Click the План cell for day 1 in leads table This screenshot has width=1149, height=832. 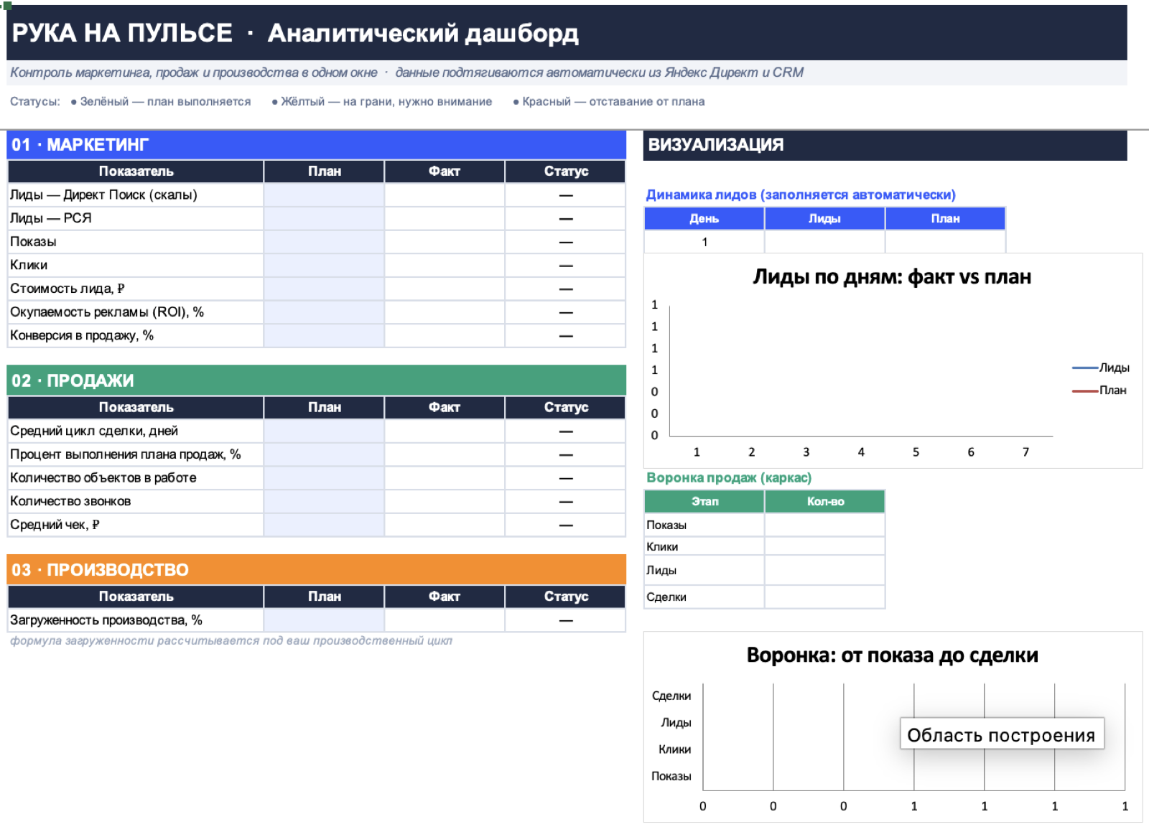945,242
